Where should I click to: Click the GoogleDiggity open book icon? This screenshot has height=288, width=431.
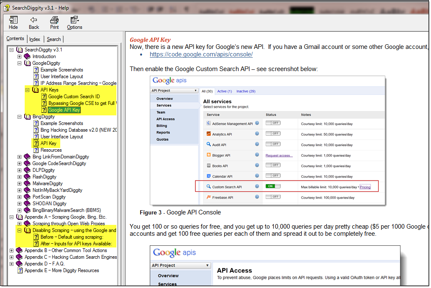pyautogui.click(x=27, y=63)
